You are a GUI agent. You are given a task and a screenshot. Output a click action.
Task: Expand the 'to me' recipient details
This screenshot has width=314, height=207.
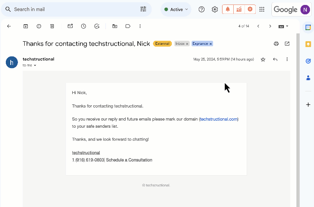35,65
